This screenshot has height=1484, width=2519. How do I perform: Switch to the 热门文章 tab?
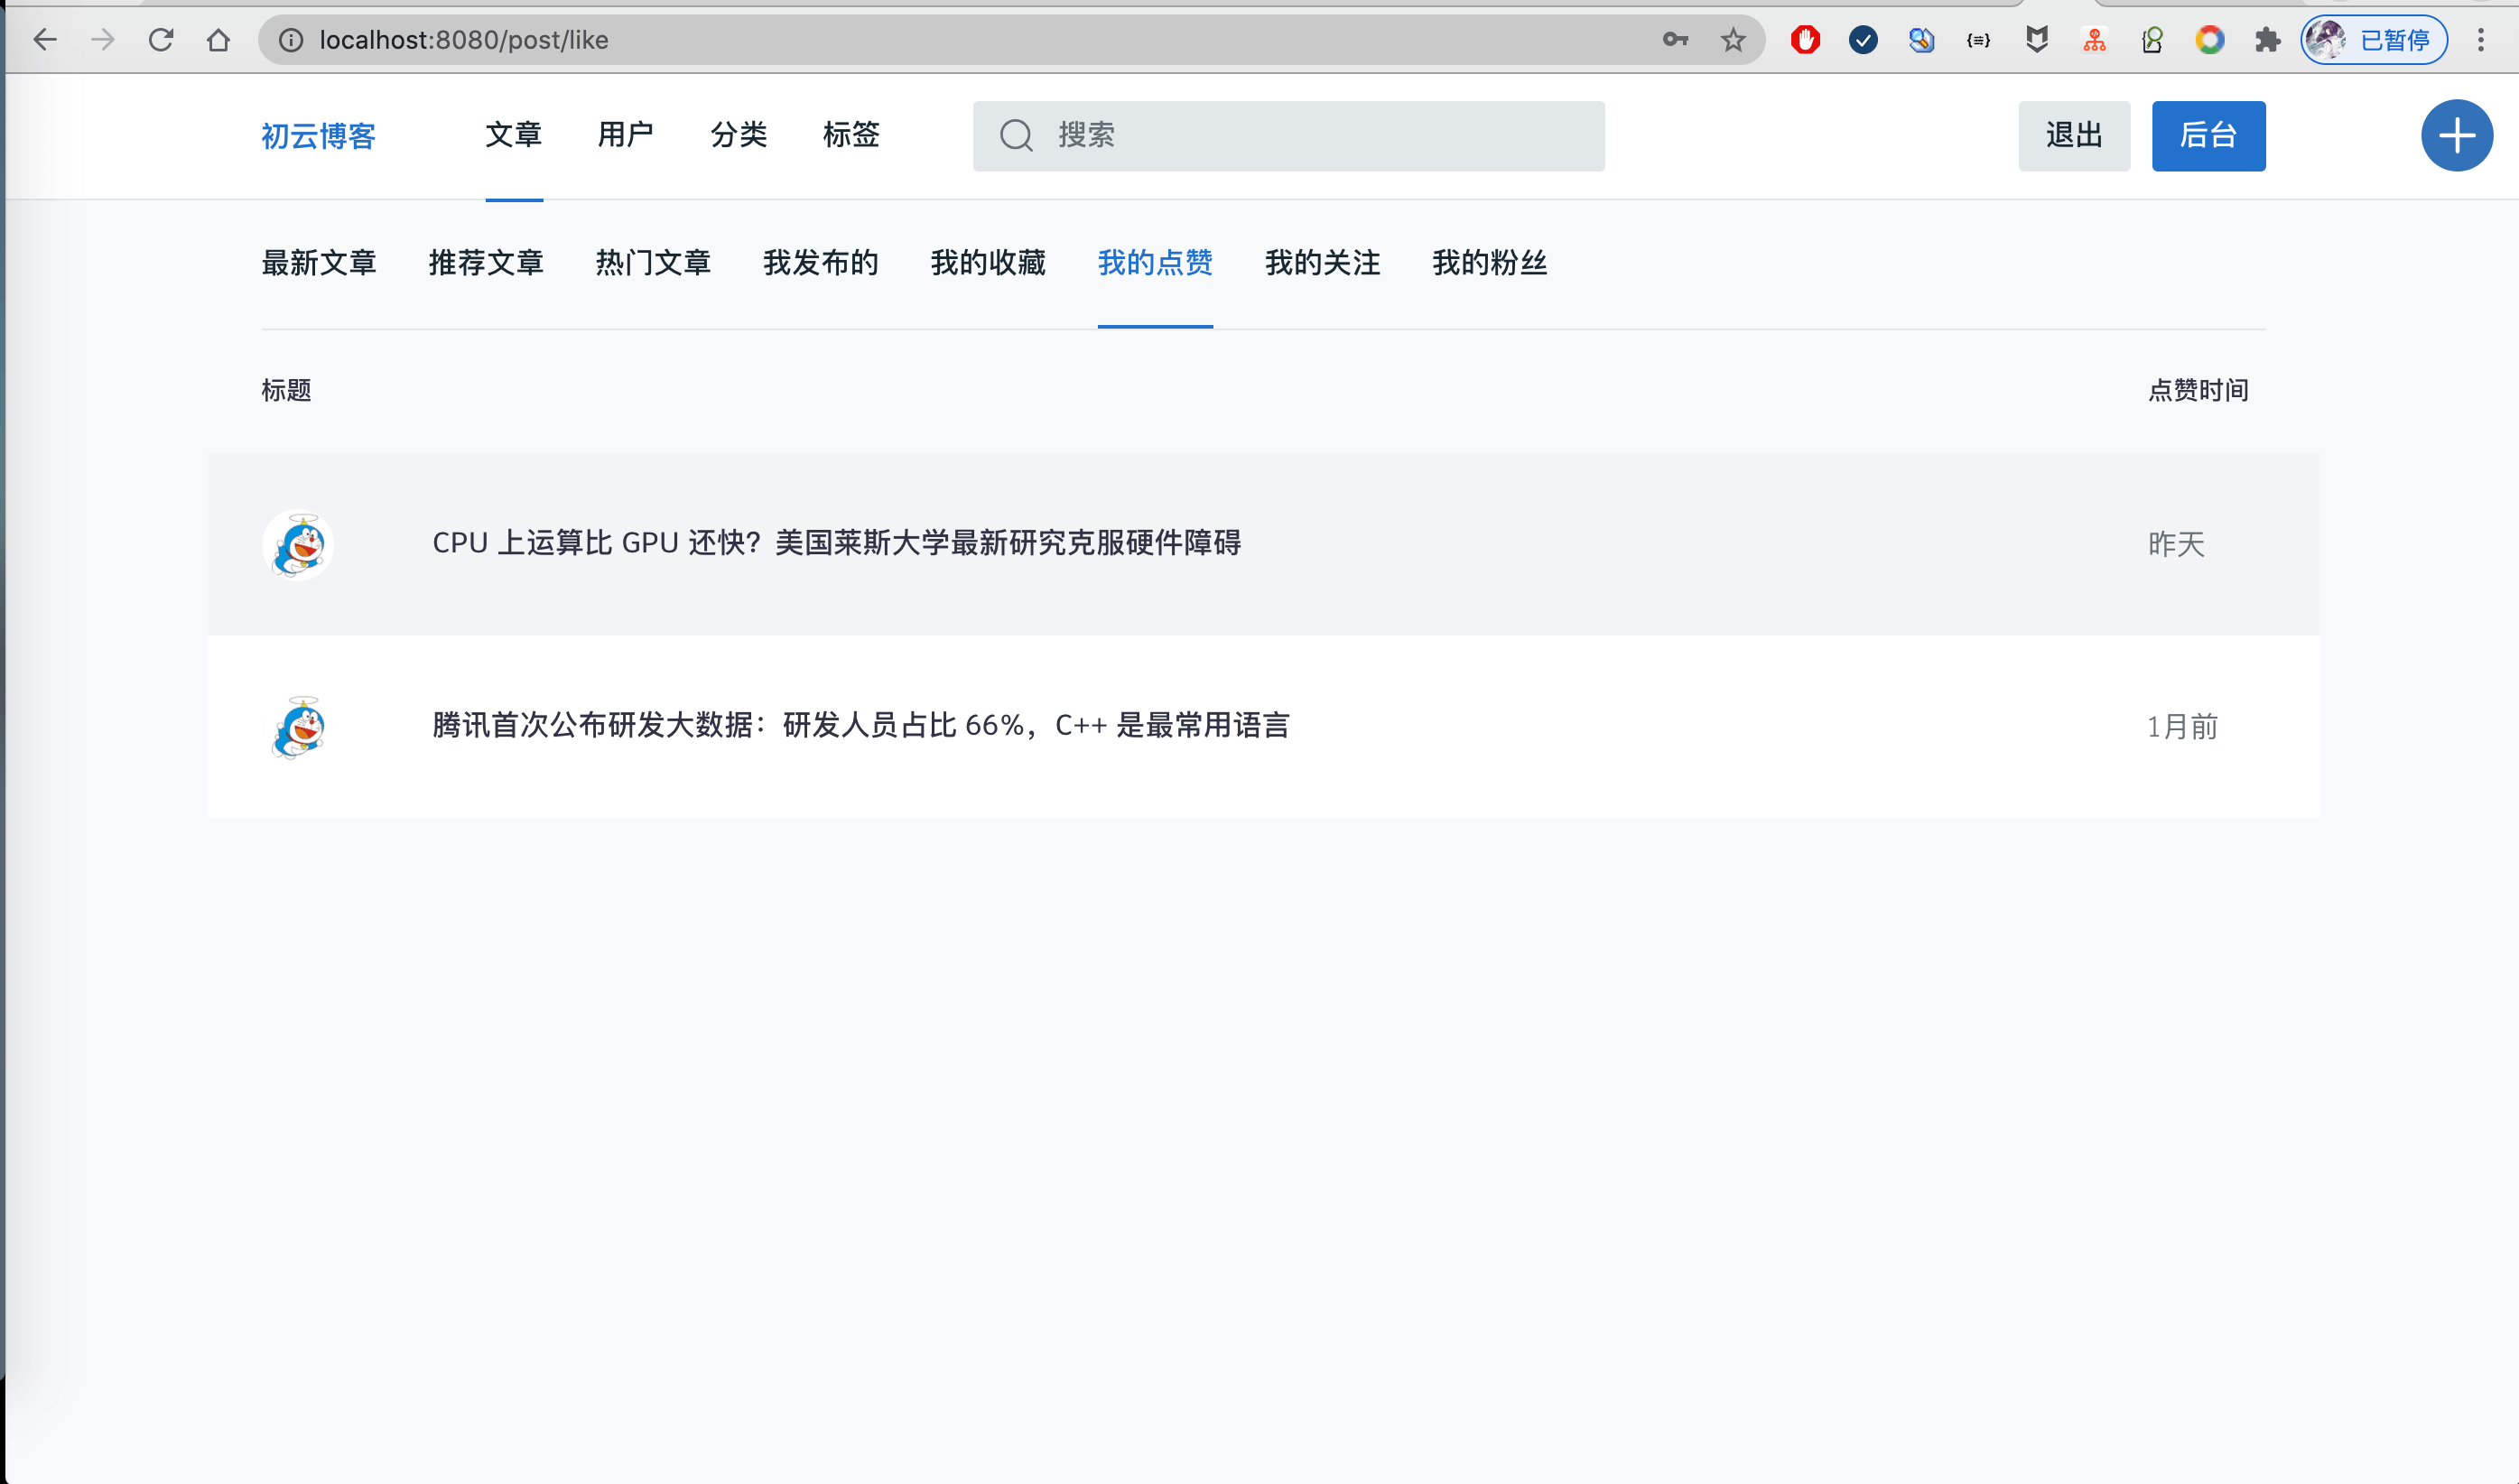click(653, 263)
